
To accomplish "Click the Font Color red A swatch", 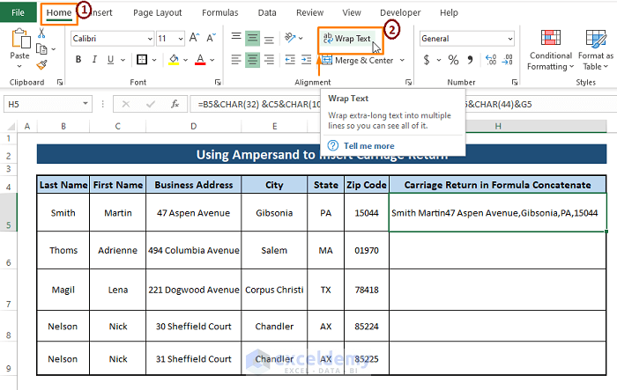I will 200,60.
